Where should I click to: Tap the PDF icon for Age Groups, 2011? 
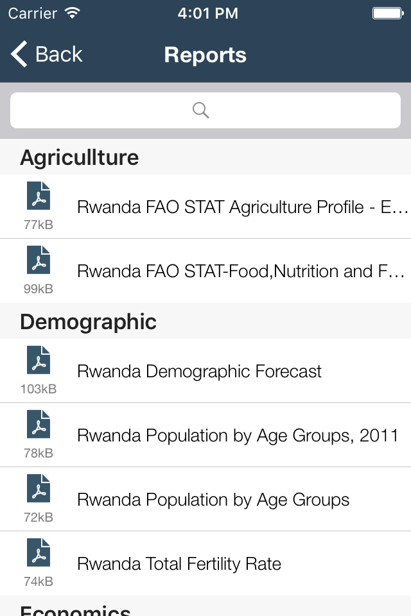39,425
